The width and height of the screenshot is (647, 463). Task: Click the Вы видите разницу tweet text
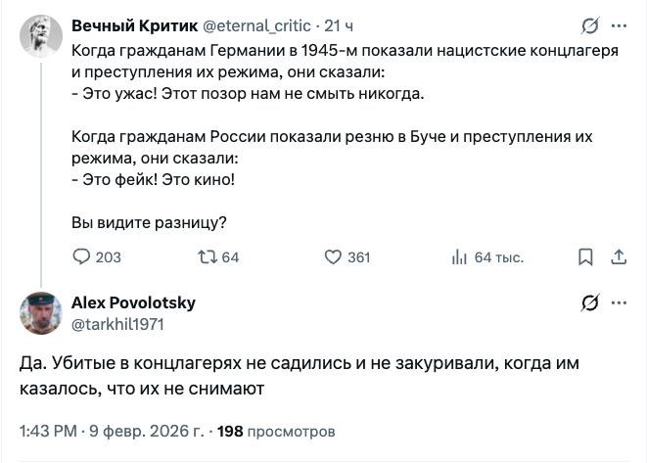(x=150, y=222)
